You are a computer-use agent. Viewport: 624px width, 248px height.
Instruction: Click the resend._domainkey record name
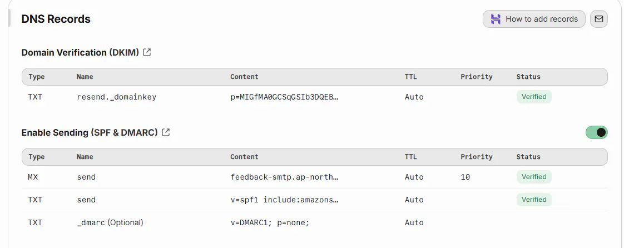tap(116, 97)
